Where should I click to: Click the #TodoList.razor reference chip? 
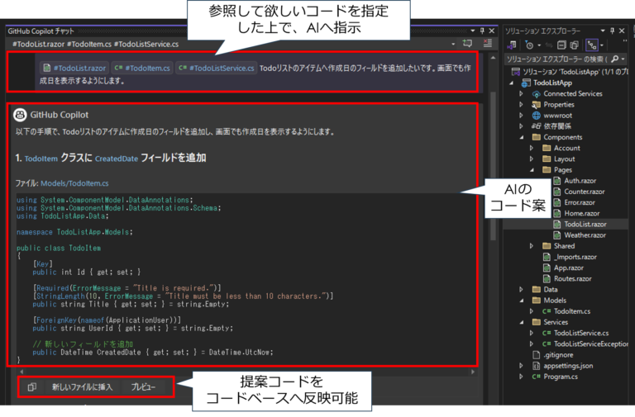click(75, 68)
